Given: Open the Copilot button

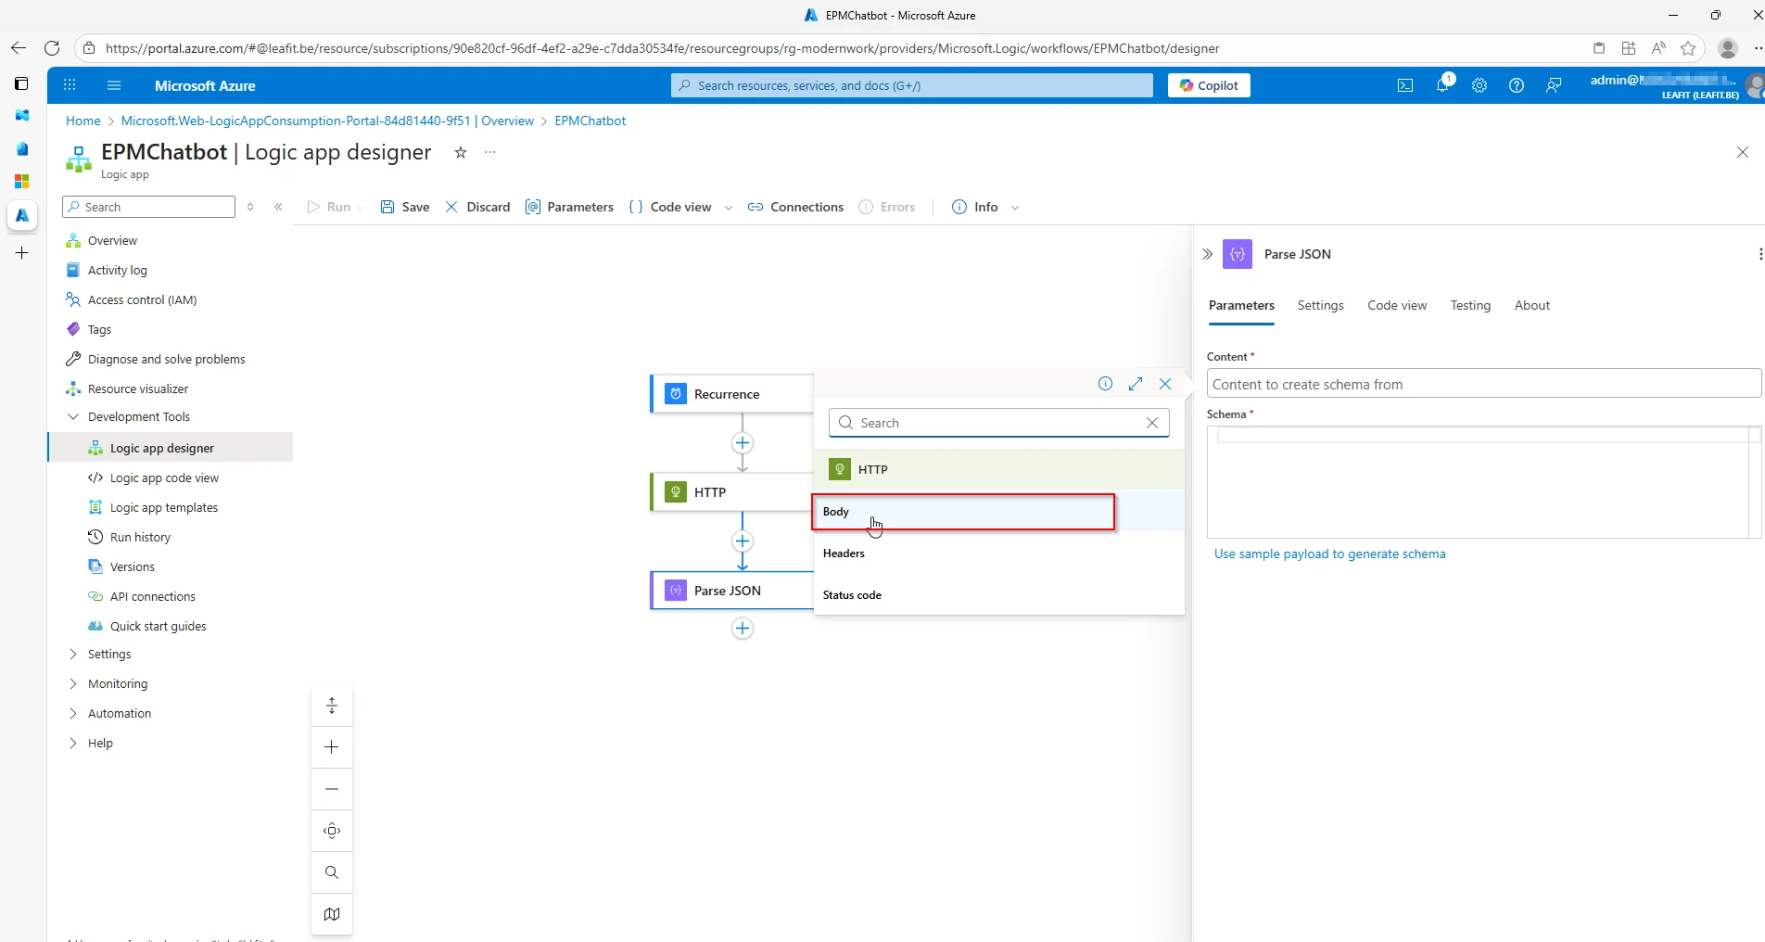Looking at the screenshot, I should point(1209,85).
